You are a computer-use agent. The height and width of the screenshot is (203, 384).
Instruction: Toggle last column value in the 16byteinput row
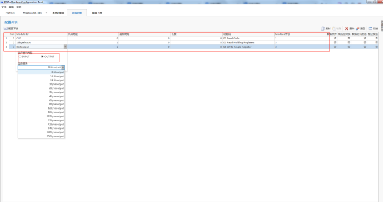pos(377,43)
